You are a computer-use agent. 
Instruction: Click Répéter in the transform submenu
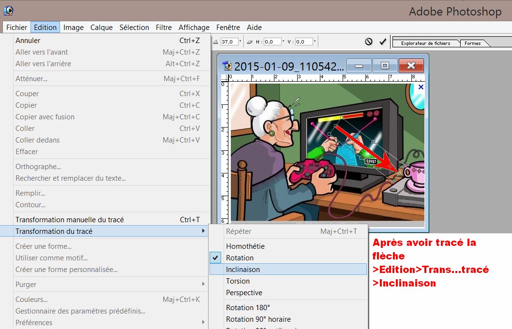tap(288, 231)
